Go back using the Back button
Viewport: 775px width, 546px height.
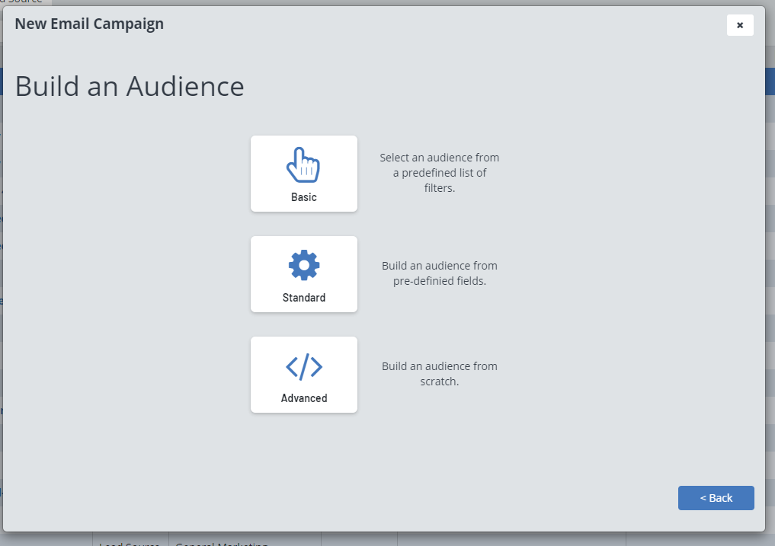[x=716, y=498]
